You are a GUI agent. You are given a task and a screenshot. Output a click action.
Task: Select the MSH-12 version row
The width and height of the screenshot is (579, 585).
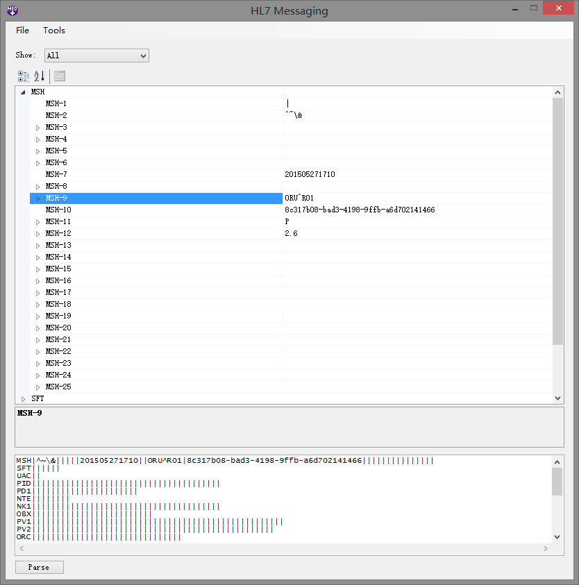point(58,234)
